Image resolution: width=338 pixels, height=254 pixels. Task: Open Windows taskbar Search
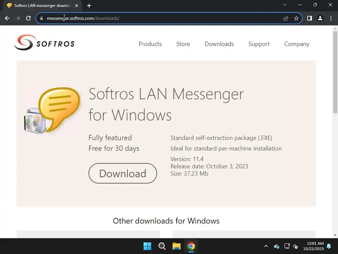[162, 246]
